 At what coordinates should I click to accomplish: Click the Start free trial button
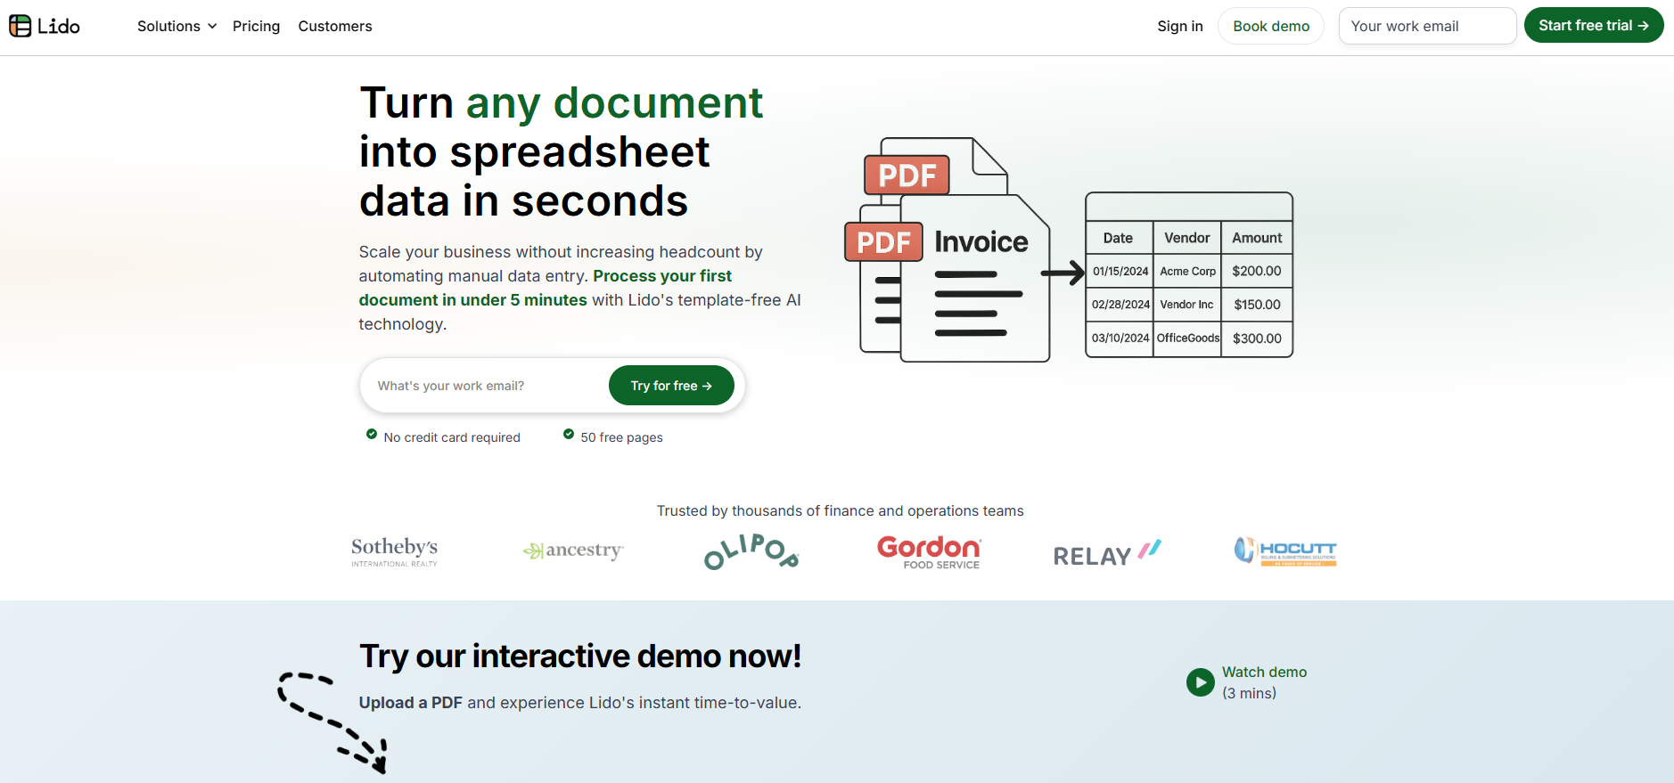[x=1594, y=25]
